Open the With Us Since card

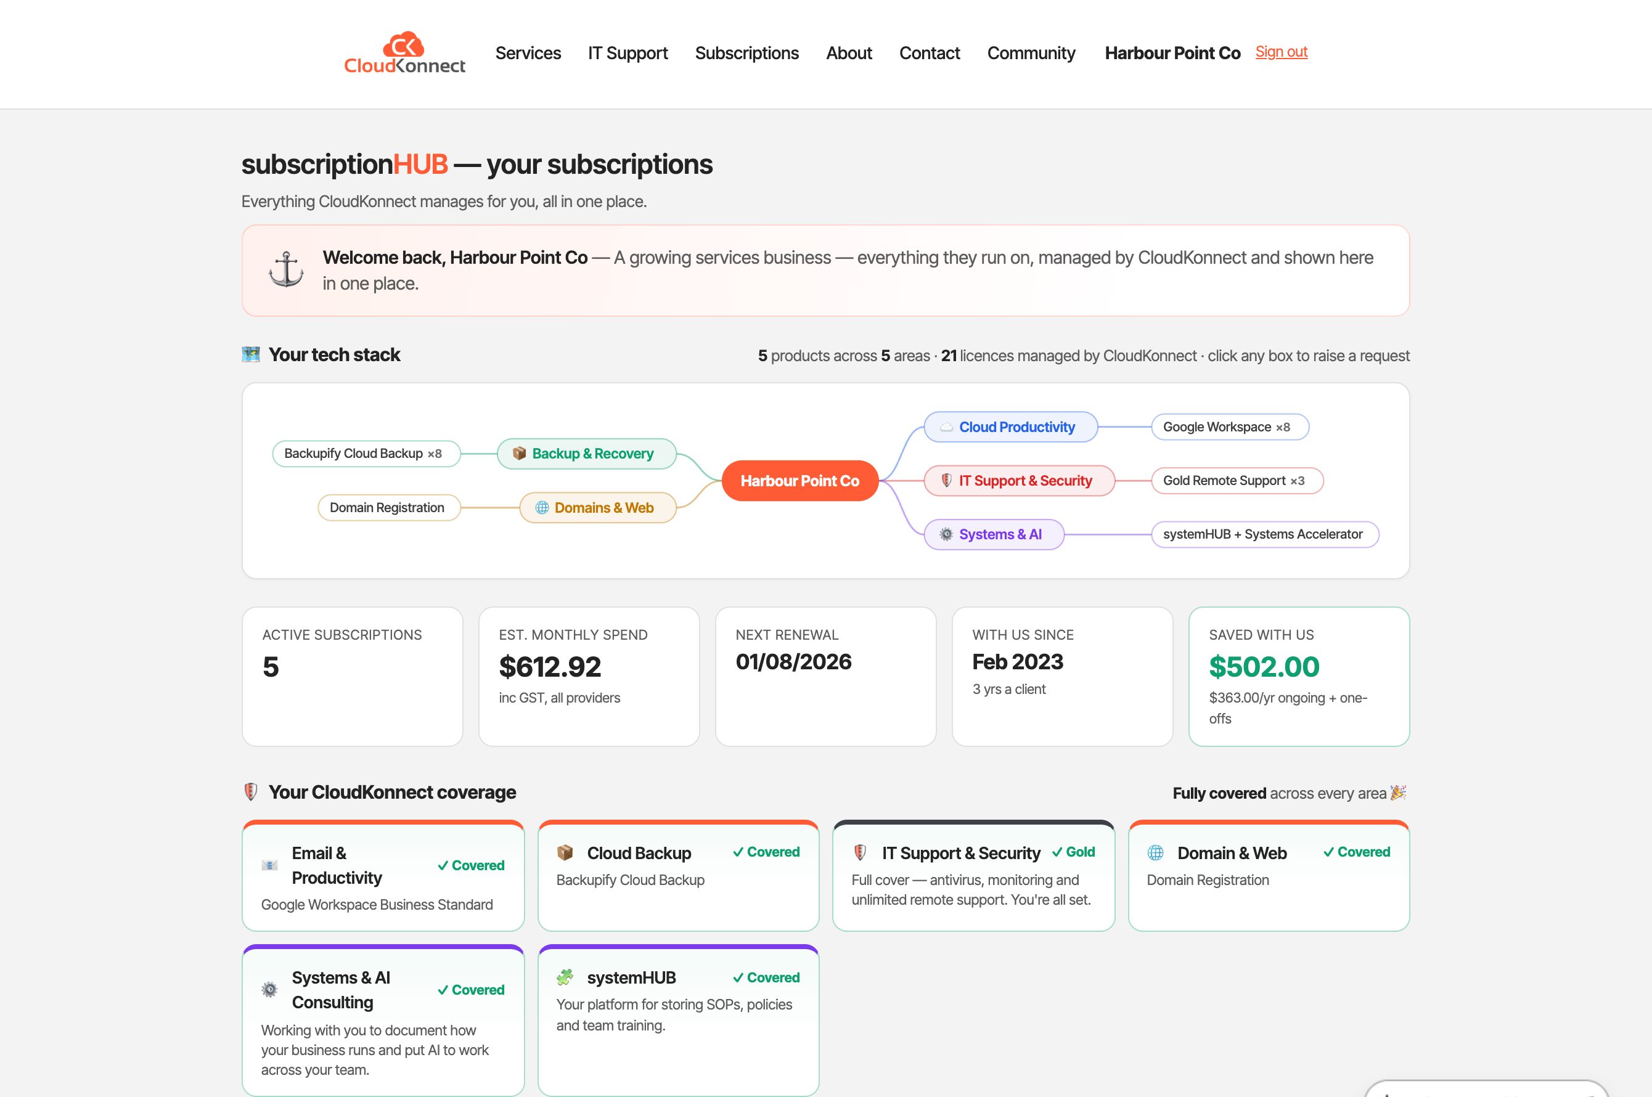pyautogui.click(x=1062, y=677)
